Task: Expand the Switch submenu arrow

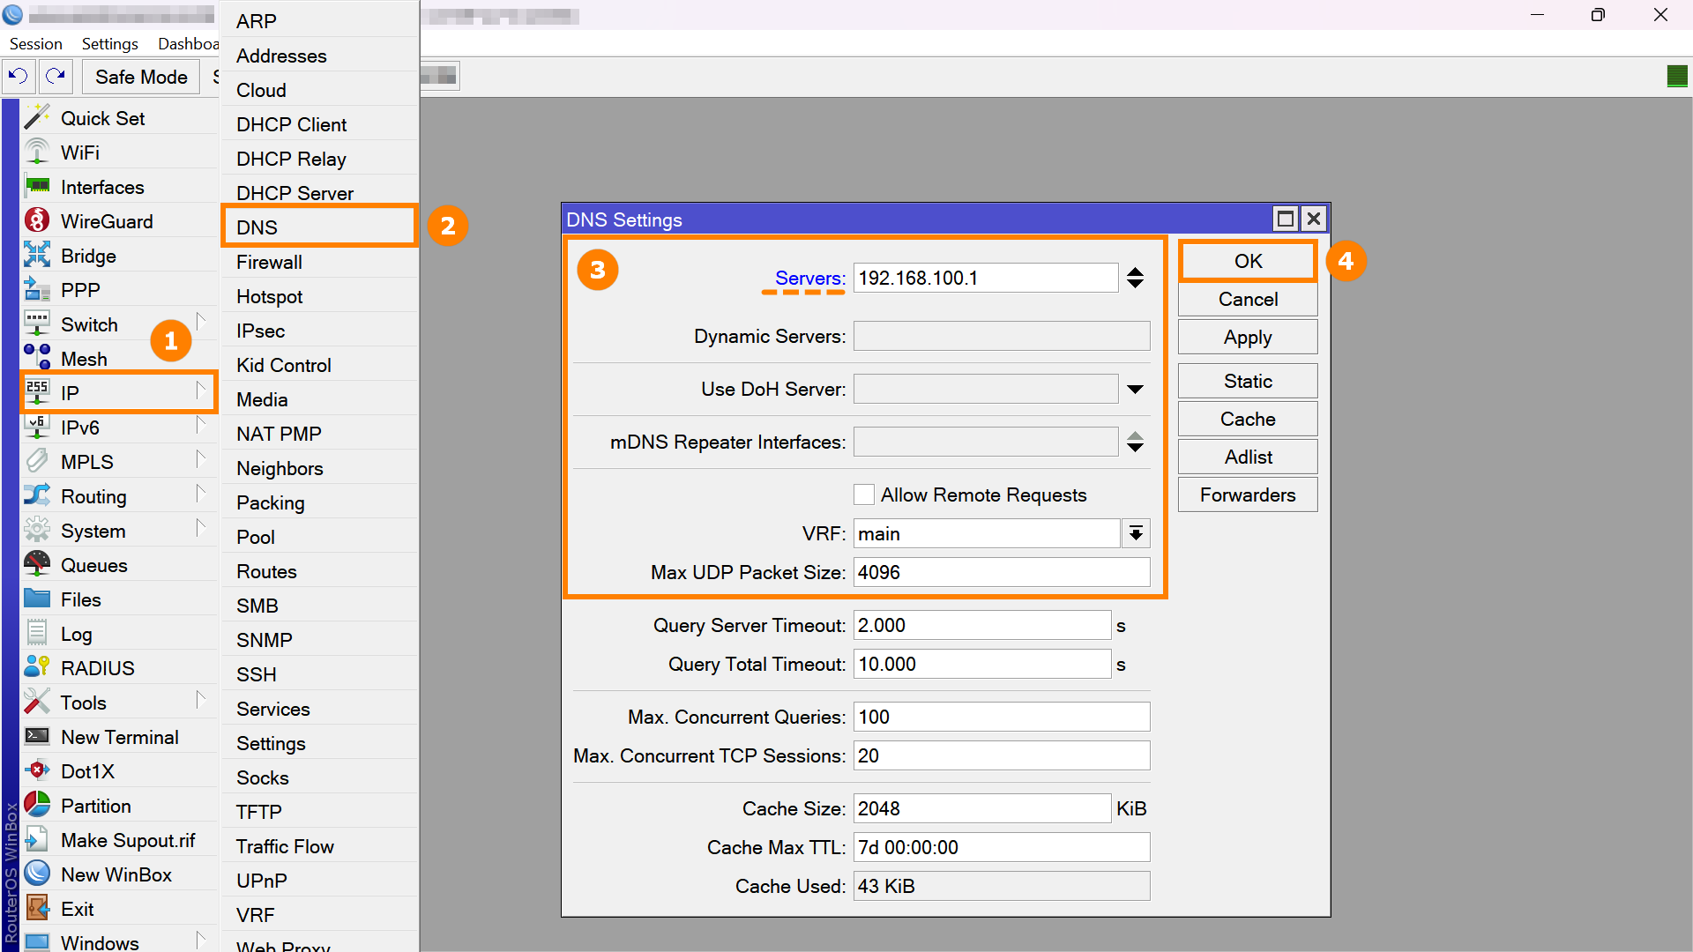Action: click(x=201, y=322)
